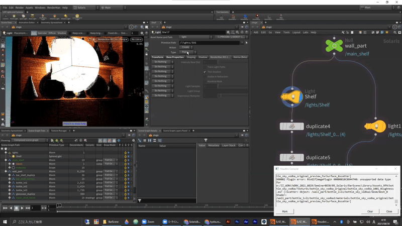Toggle the Shadow display option in viewport
Screen dimensions: 402x226
tap(62, 33)
